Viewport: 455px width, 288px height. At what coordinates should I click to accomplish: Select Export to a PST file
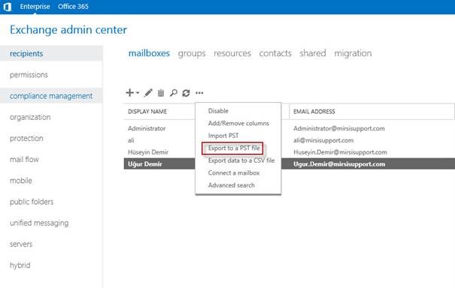pos(234,148)
